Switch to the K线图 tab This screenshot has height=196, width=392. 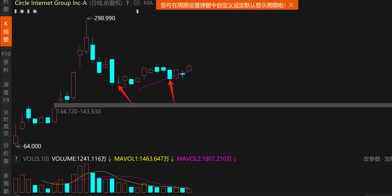(6, 32)
